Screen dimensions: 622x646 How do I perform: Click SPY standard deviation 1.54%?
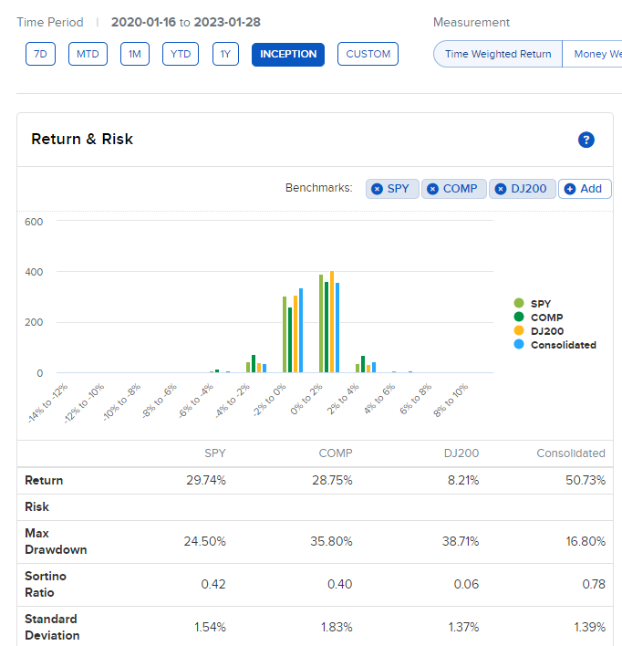point(210,627)
